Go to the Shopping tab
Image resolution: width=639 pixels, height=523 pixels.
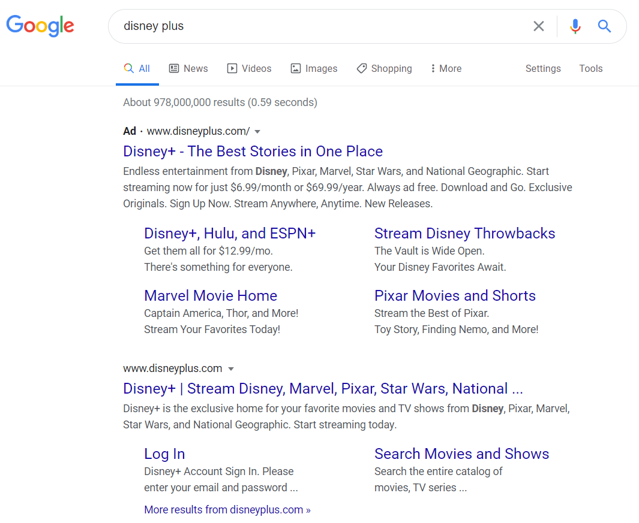[384, 68]
